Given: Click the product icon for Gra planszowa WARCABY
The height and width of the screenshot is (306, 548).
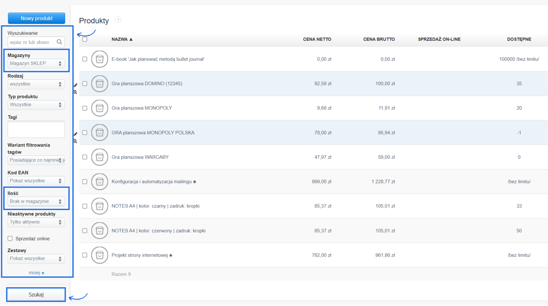Looking at the screenshot, I should (99, 157).
